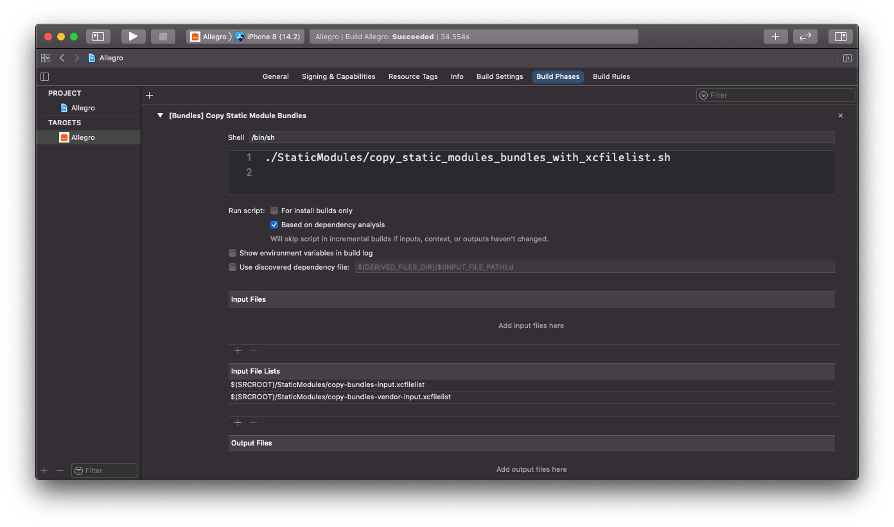Go back in editor history
This screenshot has width=894, height=527.
coord(62,58)
